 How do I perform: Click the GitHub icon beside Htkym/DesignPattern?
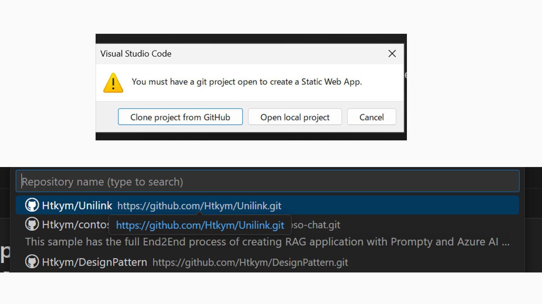[x=32, y=262]
